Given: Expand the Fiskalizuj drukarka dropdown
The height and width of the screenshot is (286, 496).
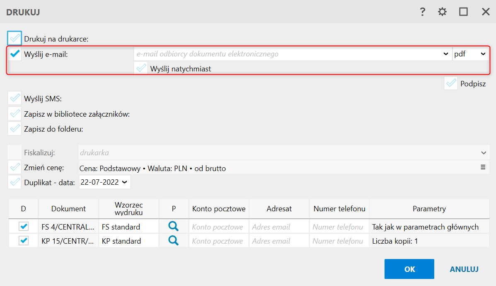Looking at the screenshot, I should [x=484, y=153].
